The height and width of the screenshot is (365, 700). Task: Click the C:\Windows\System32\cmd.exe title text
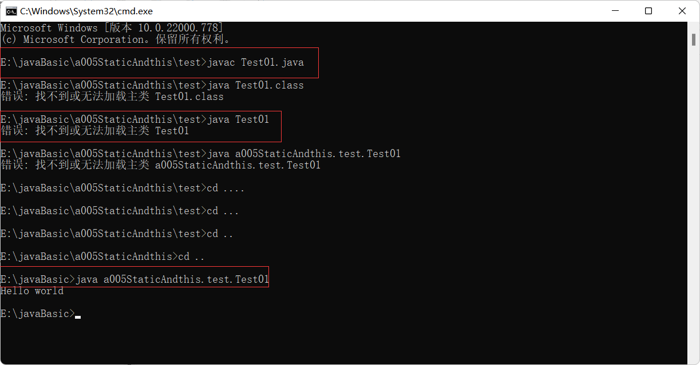click(x=86, y=11)
